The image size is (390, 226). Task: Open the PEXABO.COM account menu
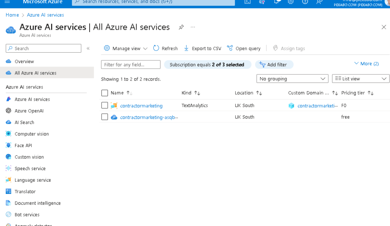pyautogui.click(x=358, y=3)
